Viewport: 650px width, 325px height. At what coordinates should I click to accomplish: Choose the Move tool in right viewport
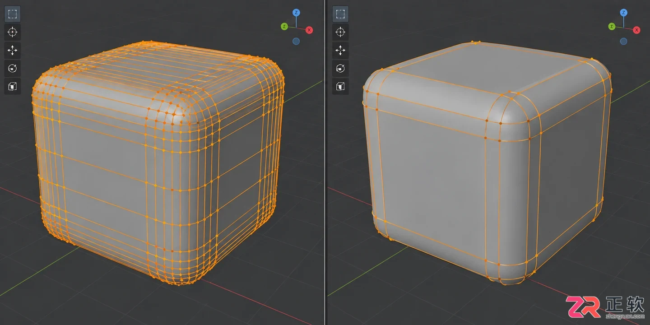coord(340,50)
